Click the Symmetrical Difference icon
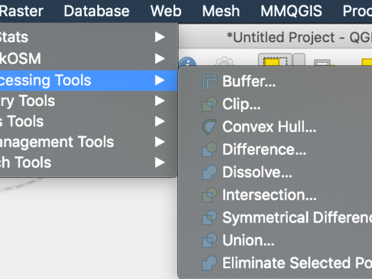 click(210, 218)
